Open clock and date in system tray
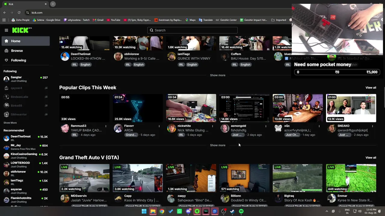Screen dimensions: 385x216 [371, 211]
